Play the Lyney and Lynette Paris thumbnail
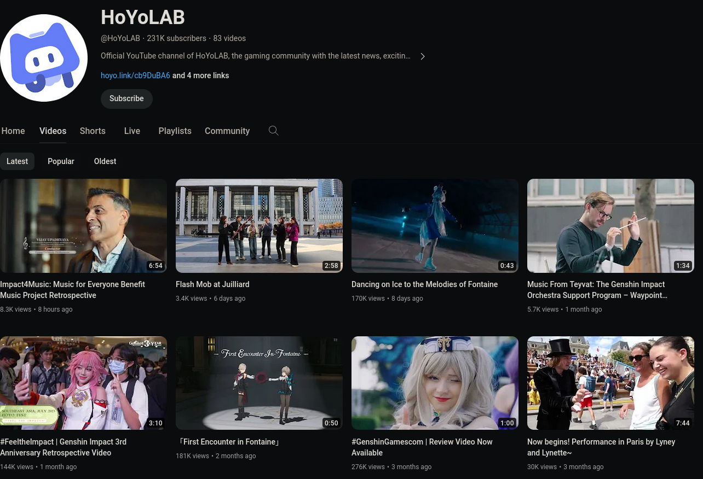The width and height of the screenshot is (703, 479). tap(610, 383)
